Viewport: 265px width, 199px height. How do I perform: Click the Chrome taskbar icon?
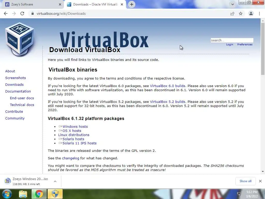pyautogui.click(x=39, y=194)
